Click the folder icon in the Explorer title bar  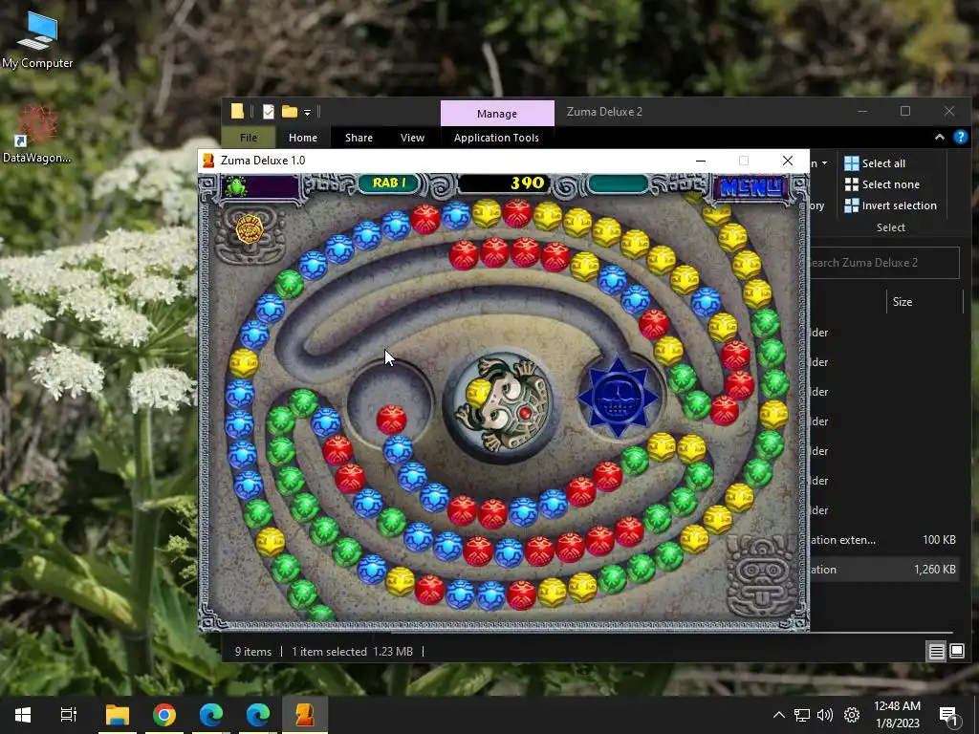[x=237, y=112]
